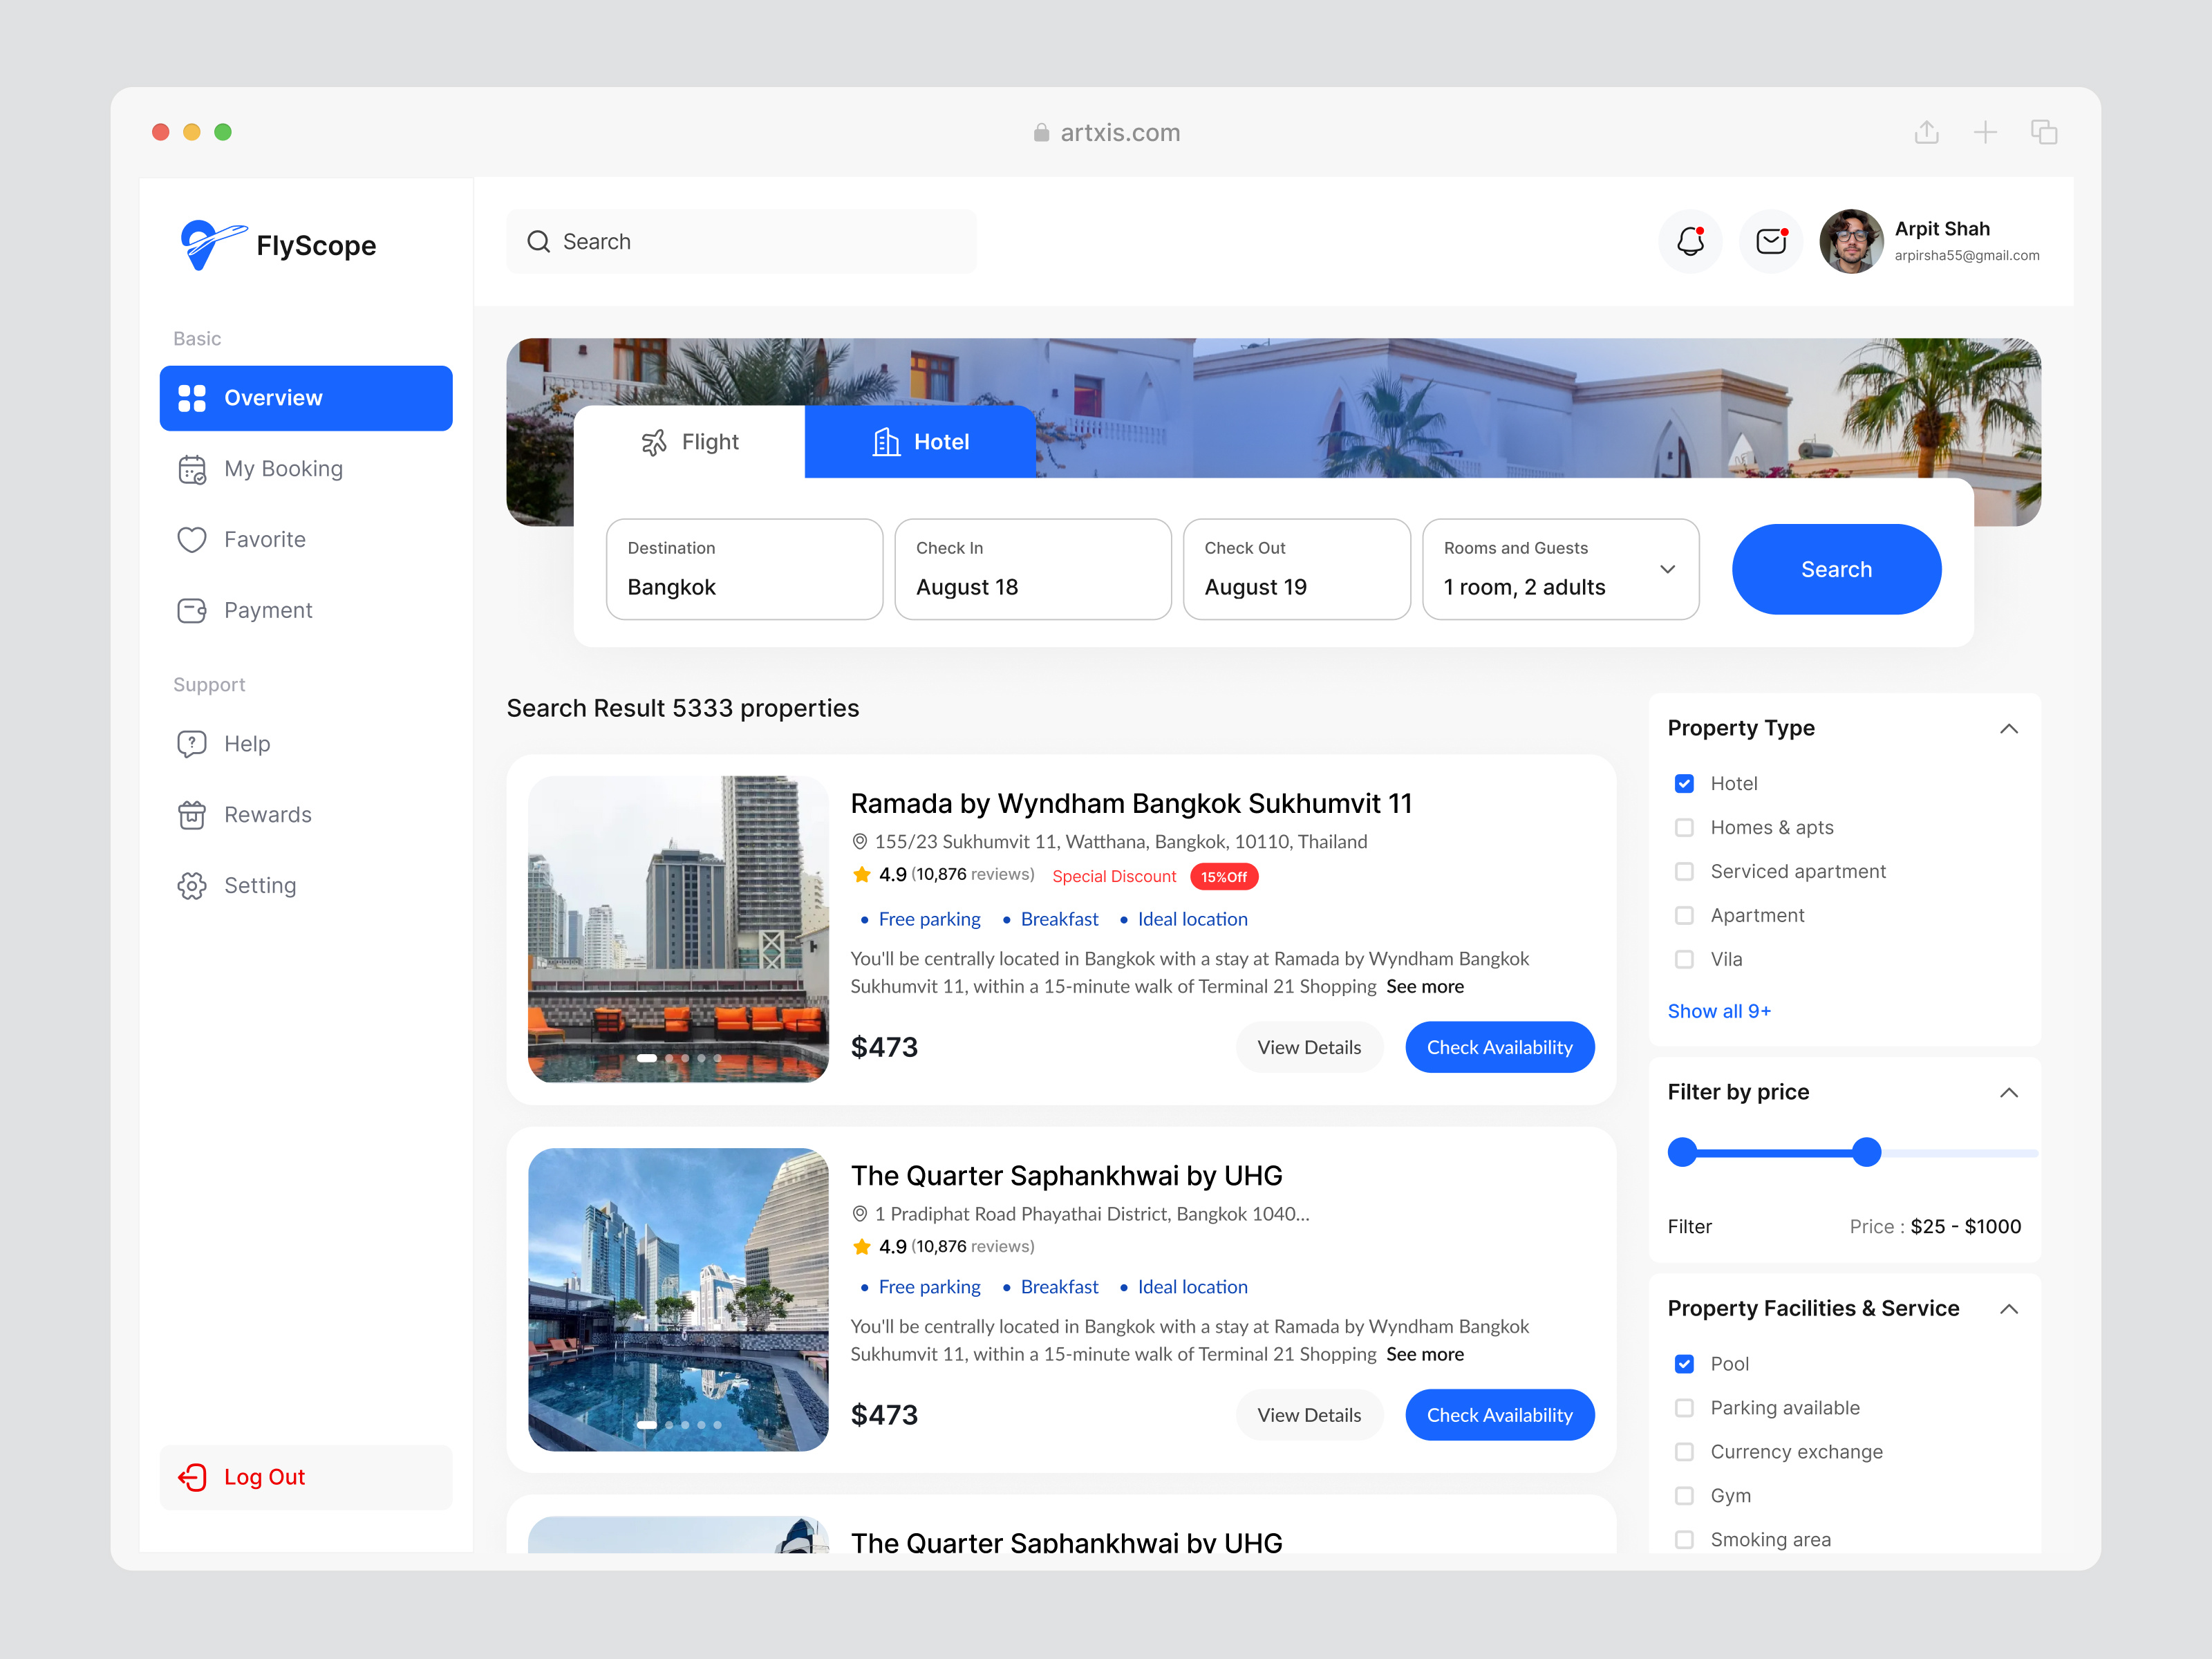This screenshot has height=1659, width=2212.
Task: Open Favorite in sidebar
Action: pyautogui.click(x=306, y=540)
